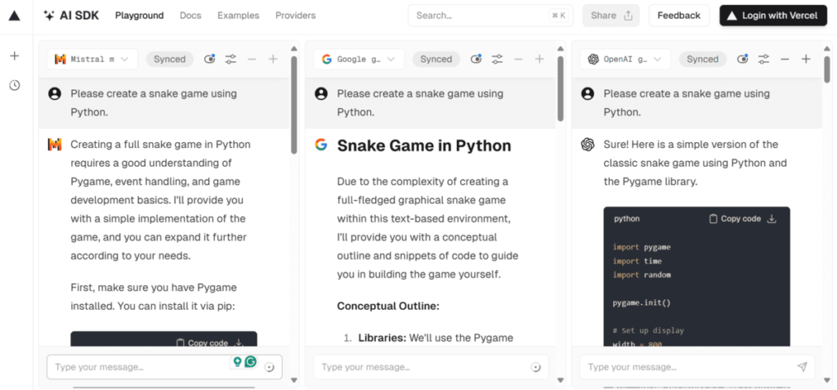Viewport: 837px width, 390px height.
Task: Open the Feedback button
Action: (679, 16)
